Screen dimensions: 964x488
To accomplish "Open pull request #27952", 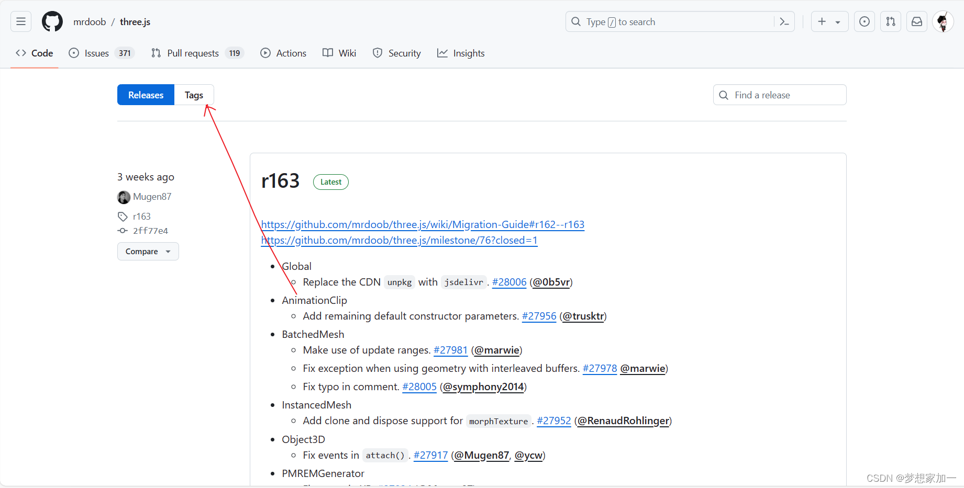I will click(x=553, y=421).
